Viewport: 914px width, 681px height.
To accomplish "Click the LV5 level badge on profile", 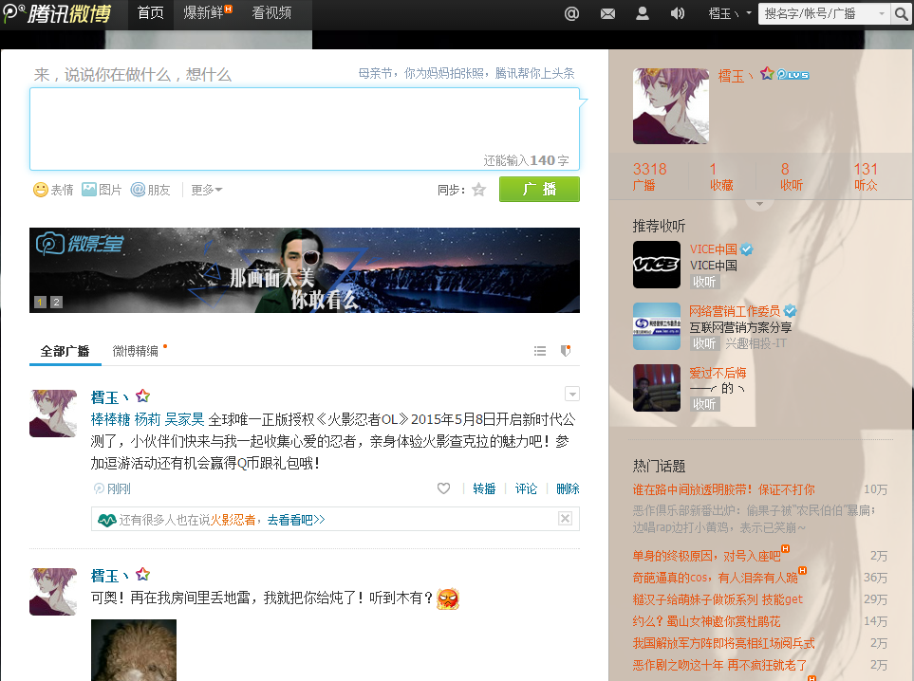I will pos(793,75).
